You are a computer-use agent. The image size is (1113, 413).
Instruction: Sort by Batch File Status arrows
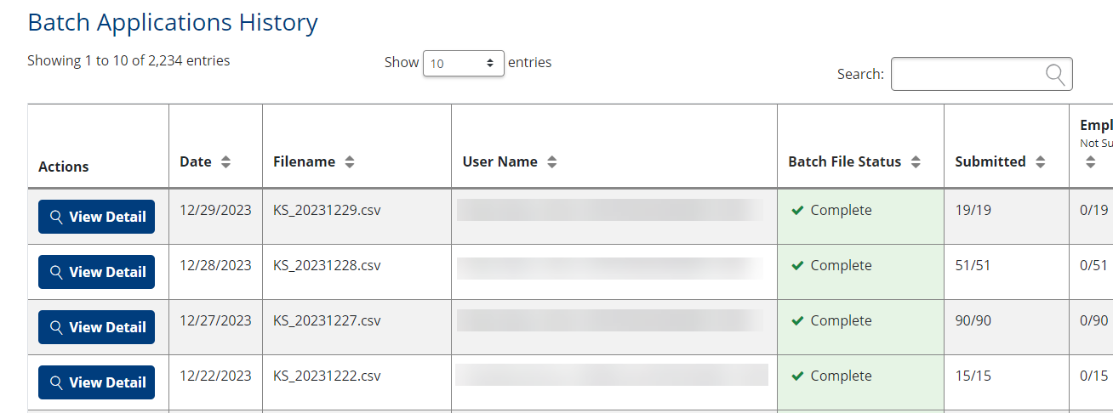click(x=916, y=161)
